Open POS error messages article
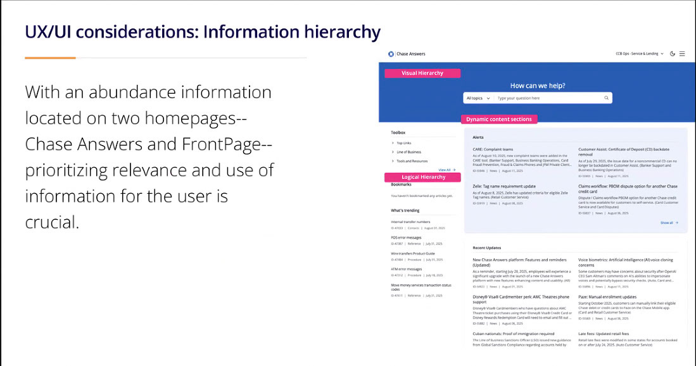 pos(406,238)
